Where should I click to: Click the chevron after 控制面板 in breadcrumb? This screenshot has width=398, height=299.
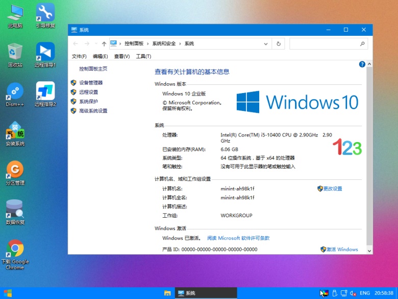click(148, 44)
